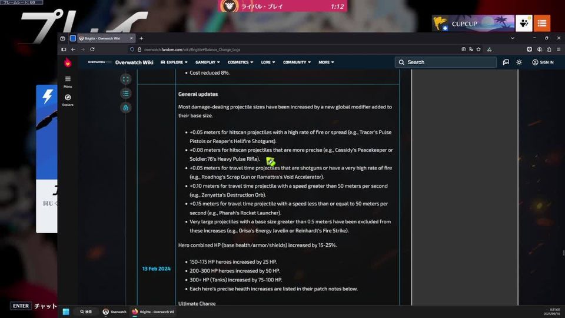Expand the LORE dropdown menu

click(x=268, y=62)
